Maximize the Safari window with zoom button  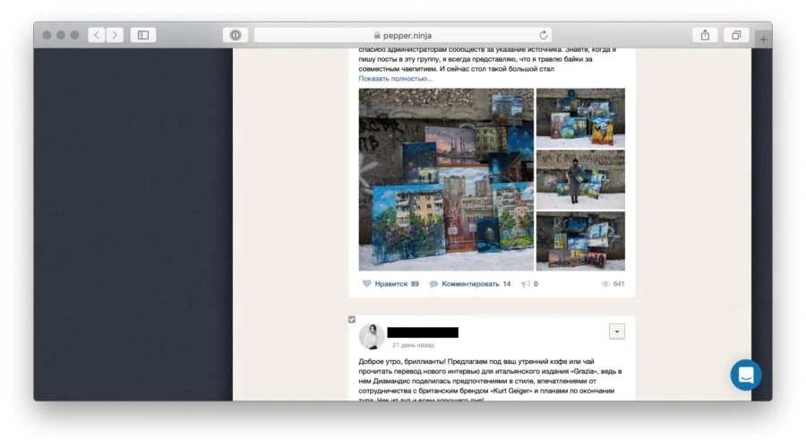coord(74,35)
